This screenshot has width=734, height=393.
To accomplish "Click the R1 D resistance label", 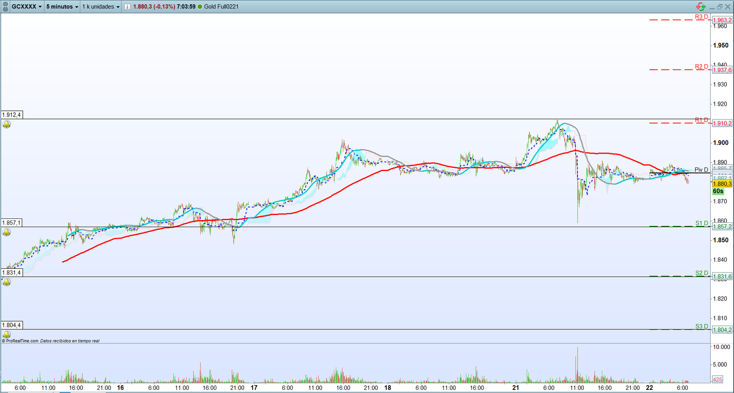I will tap(701, 120).
